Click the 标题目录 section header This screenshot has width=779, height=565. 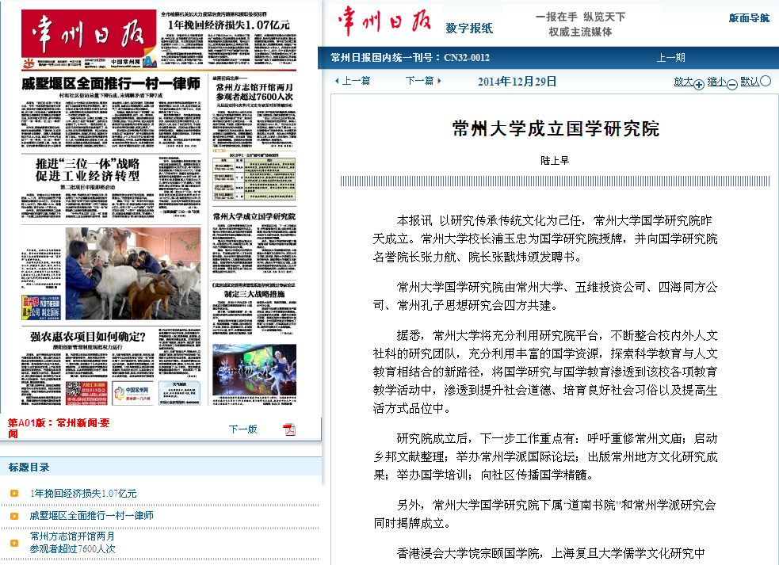[29, 467]
